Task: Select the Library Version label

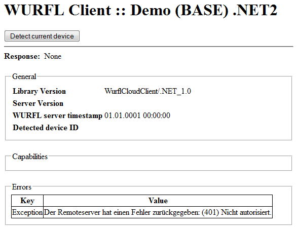Action: 39,91
